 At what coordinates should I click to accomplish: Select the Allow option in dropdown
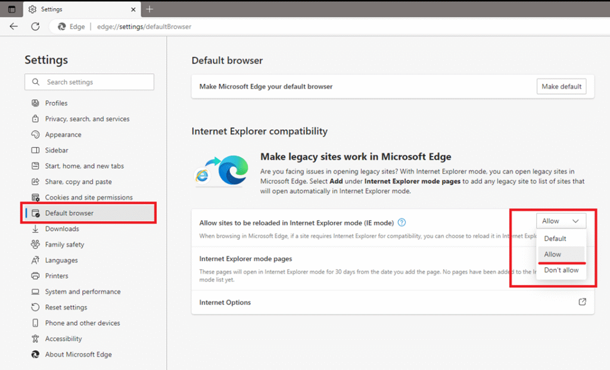553,254
